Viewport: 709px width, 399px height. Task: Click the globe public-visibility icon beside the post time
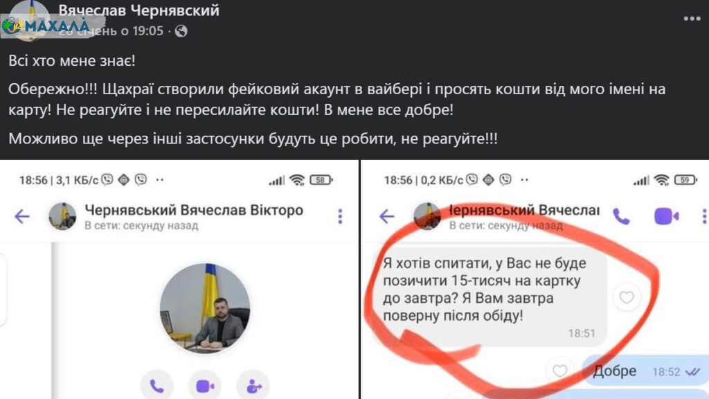(181, 31)
